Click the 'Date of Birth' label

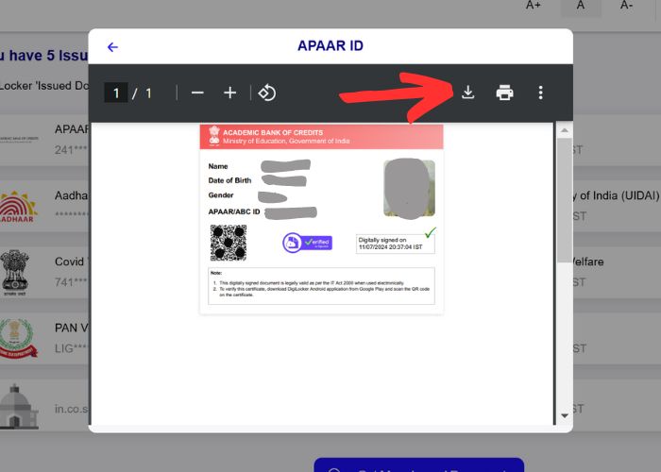[x=229, y=180]
